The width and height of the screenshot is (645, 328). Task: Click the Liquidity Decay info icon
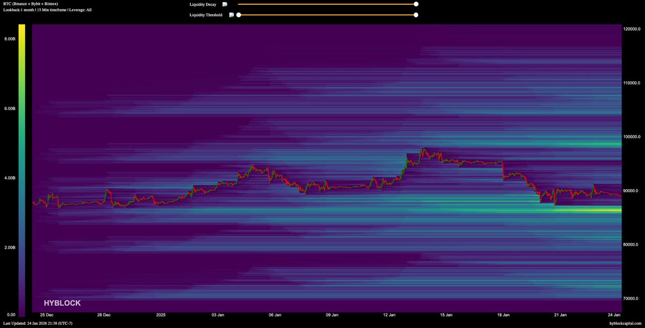[225, 4]
